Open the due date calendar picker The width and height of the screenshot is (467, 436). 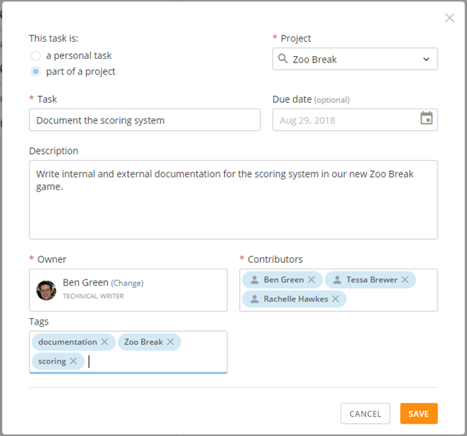pyautogui.click(x=426, y=119)
